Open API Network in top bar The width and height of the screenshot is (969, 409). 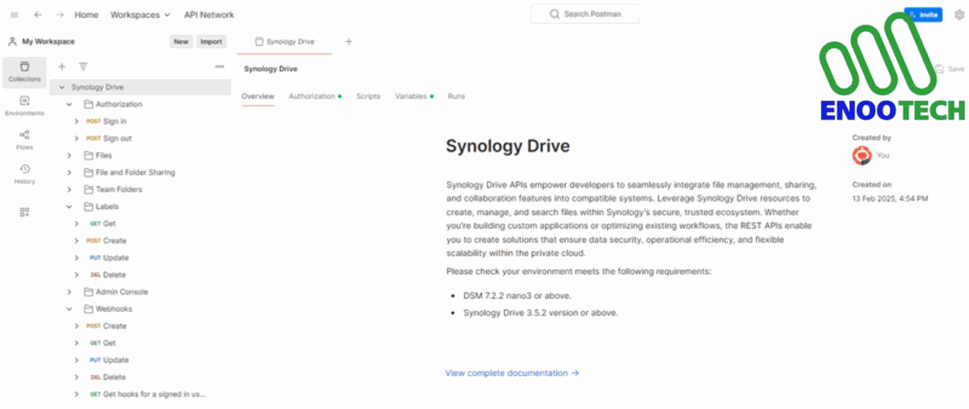point(209,15)
